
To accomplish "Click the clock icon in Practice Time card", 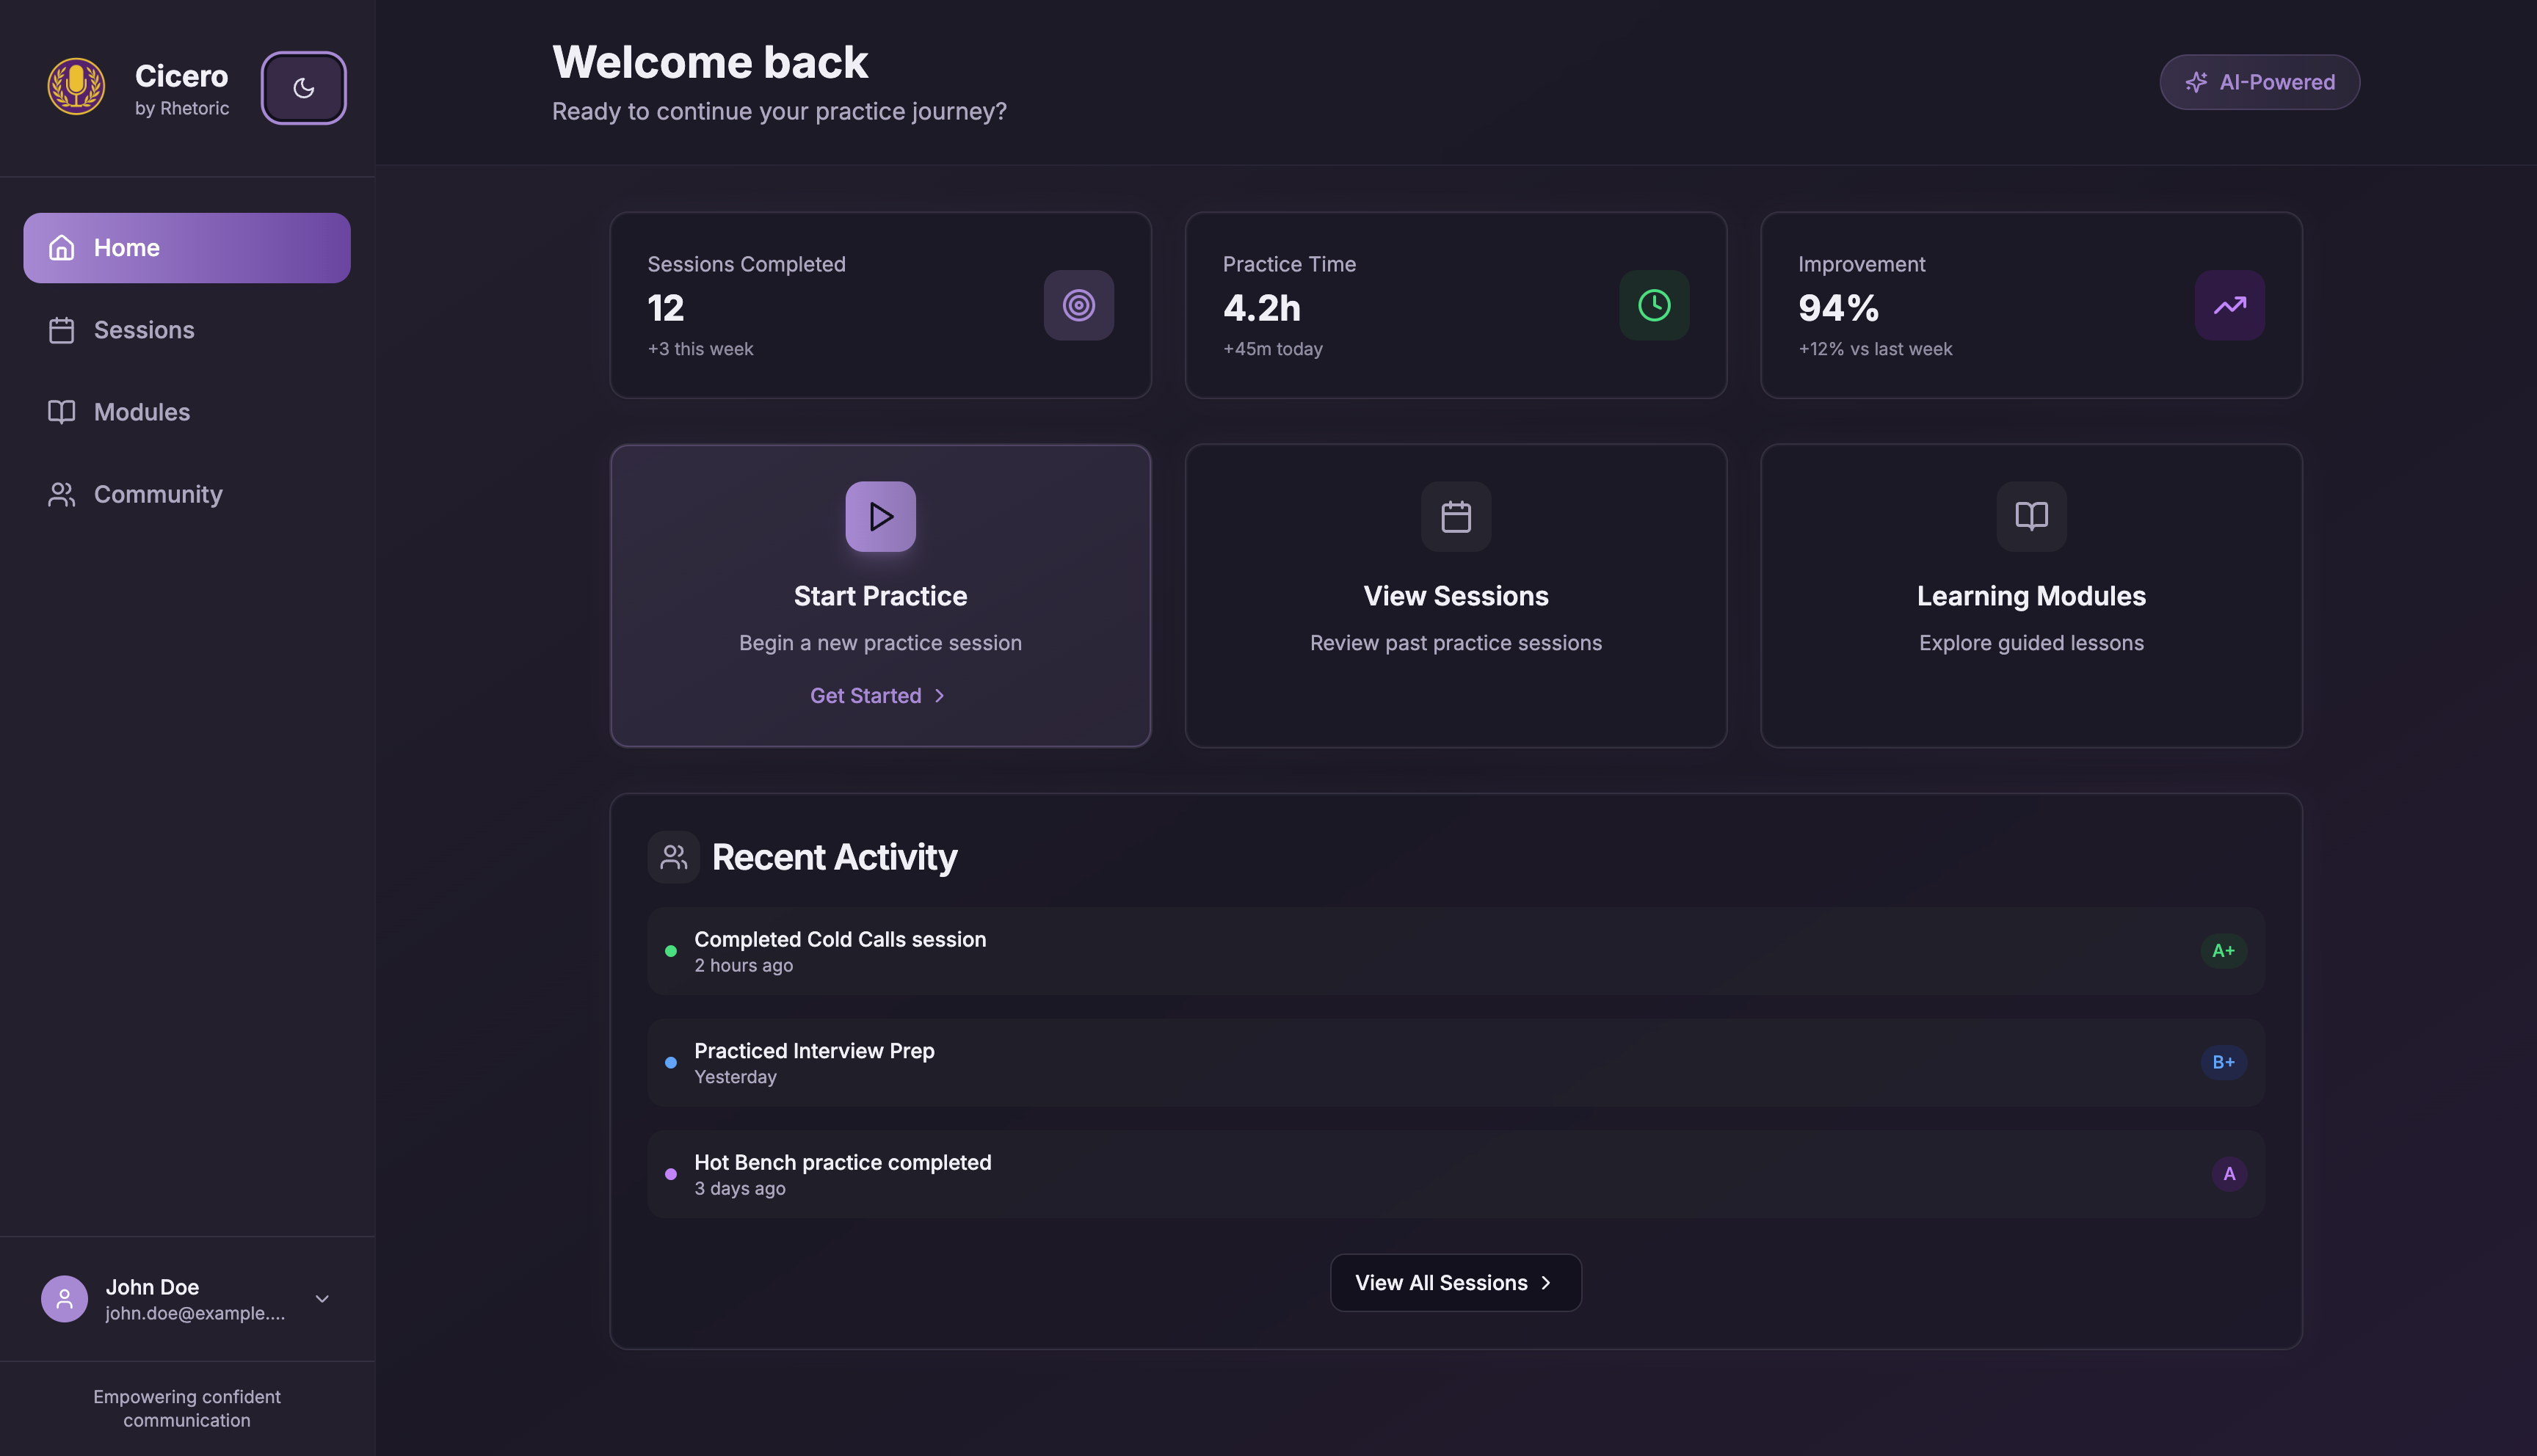I will (1654, 305).
